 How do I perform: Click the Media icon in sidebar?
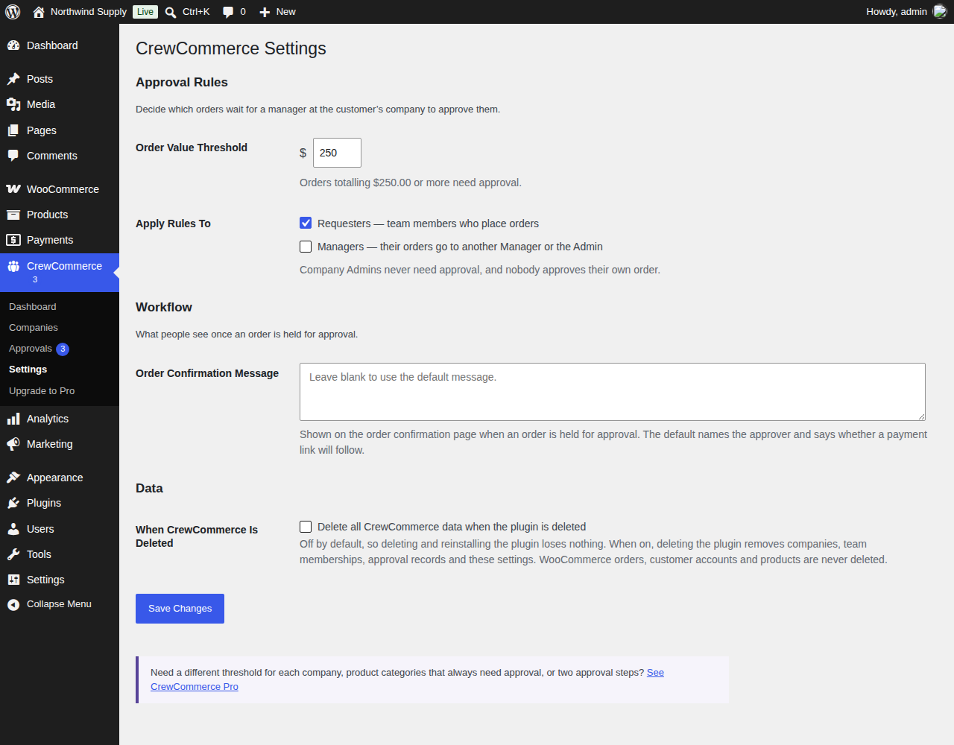(x=13, y=104)
